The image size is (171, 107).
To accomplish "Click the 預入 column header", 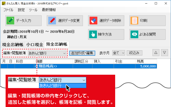I will [103, 61].
